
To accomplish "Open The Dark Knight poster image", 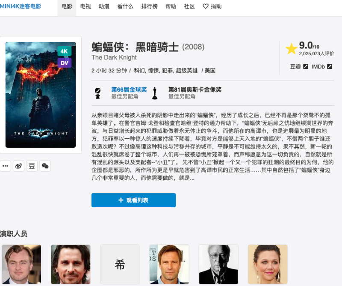I will (41, 95).
